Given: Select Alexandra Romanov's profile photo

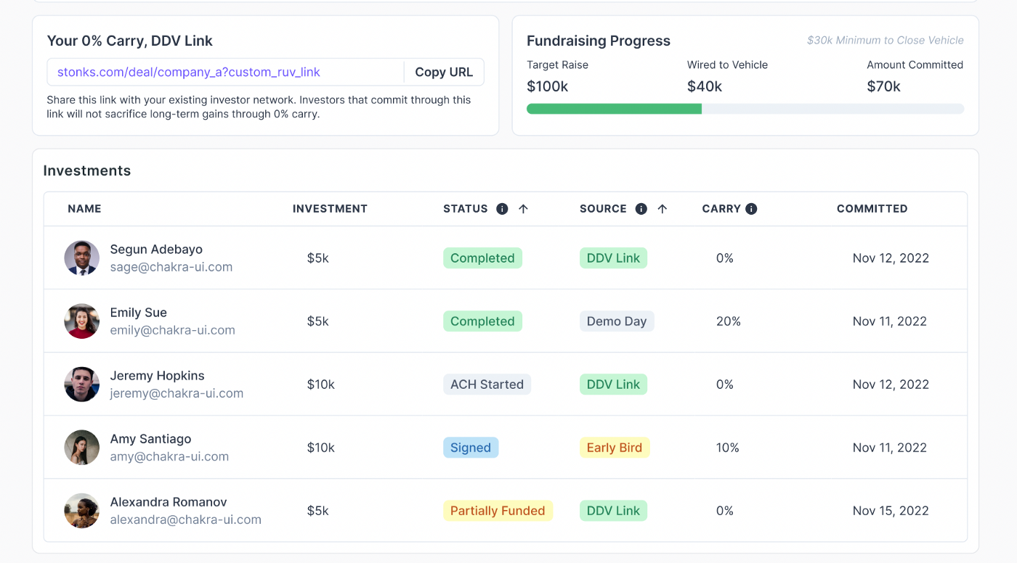Looking at the screenshot, I should 82,511.
